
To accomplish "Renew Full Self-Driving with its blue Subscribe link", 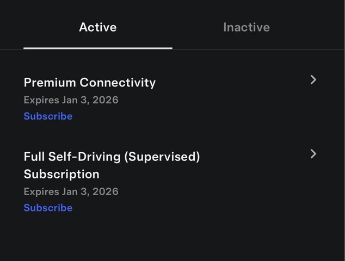I will click(48, 208).
